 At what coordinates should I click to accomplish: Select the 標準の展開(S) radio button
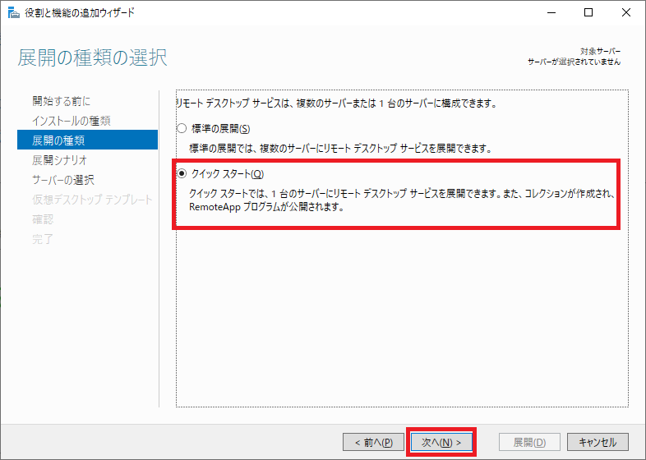pyautogui.click(x=182, y=128)
